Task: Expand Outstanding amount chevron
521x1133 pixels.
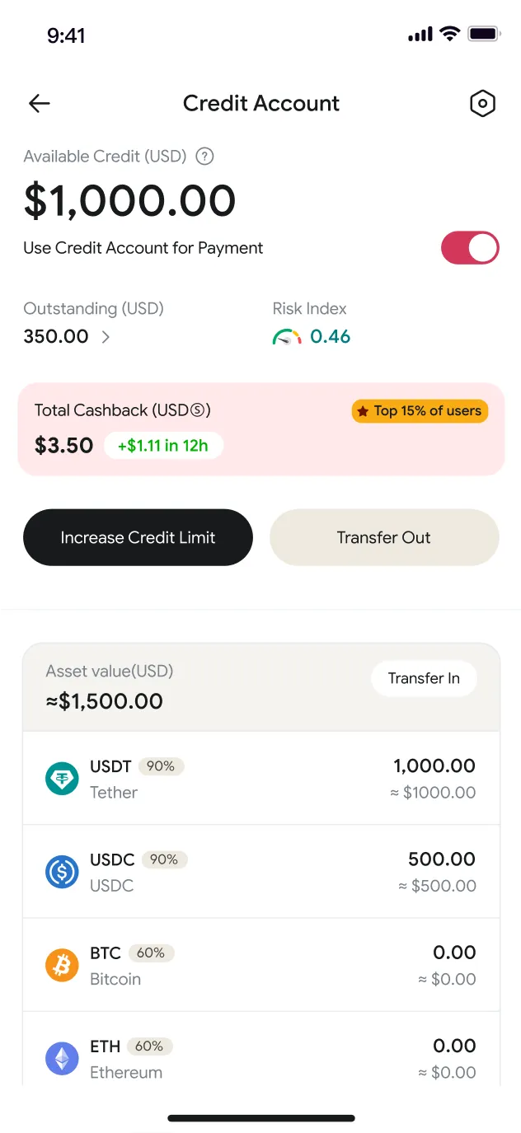Action: pyautogui.click(x=106, y=337)
